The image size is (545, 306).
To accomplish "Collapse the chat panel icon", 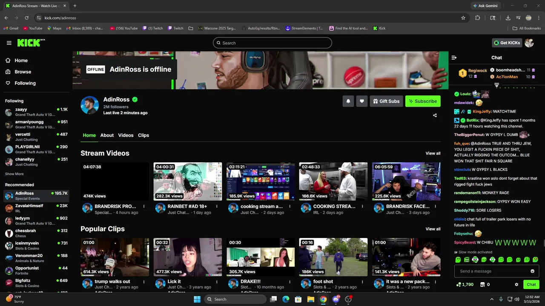I will click(454, 57).
